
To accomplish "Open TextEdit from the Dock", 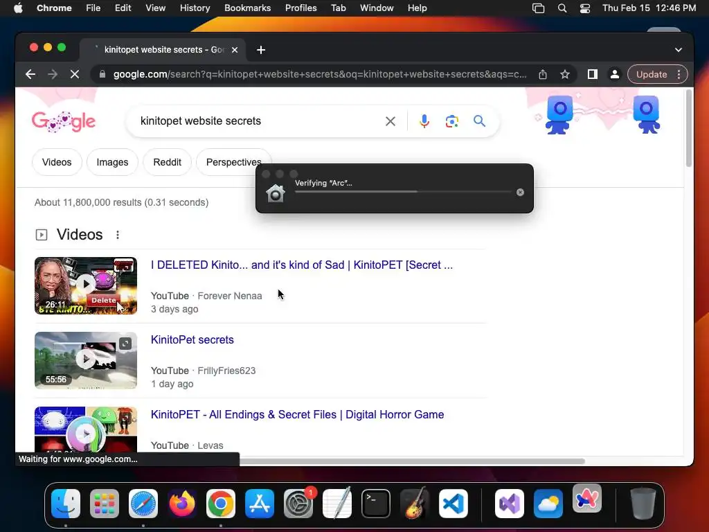I will click(x=337, y=504).
